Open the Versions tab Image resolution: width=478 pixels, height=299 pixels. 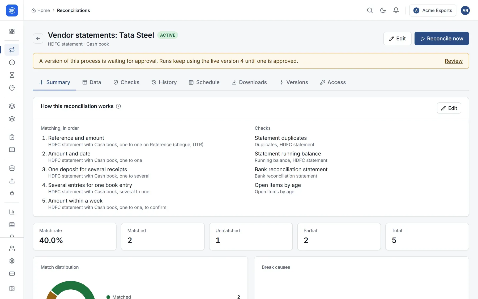[294, 82]
